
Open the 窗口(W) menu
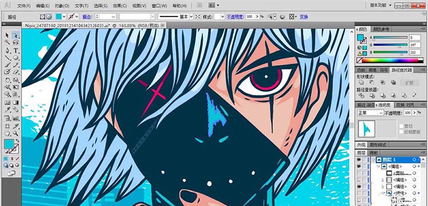point(159,6)
